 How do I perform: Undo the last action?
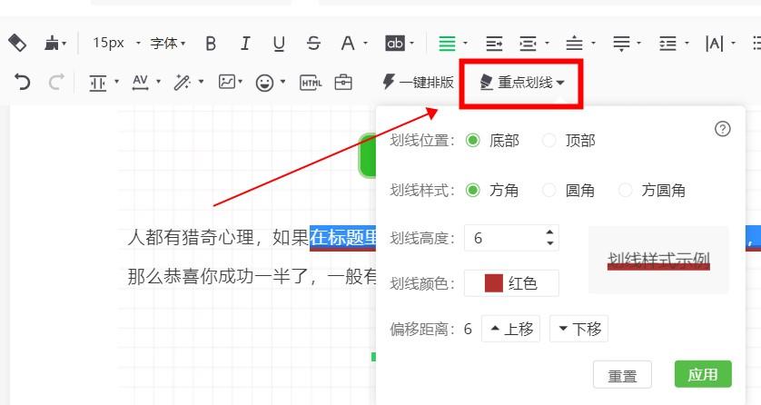tap(23, 82)
